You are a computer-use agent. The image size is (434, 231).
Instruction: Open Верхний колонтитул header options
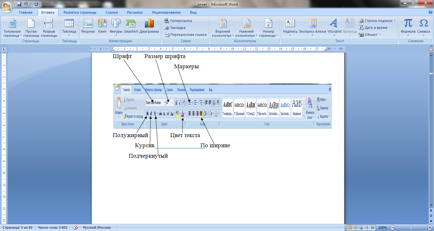(x=223, y=28)
